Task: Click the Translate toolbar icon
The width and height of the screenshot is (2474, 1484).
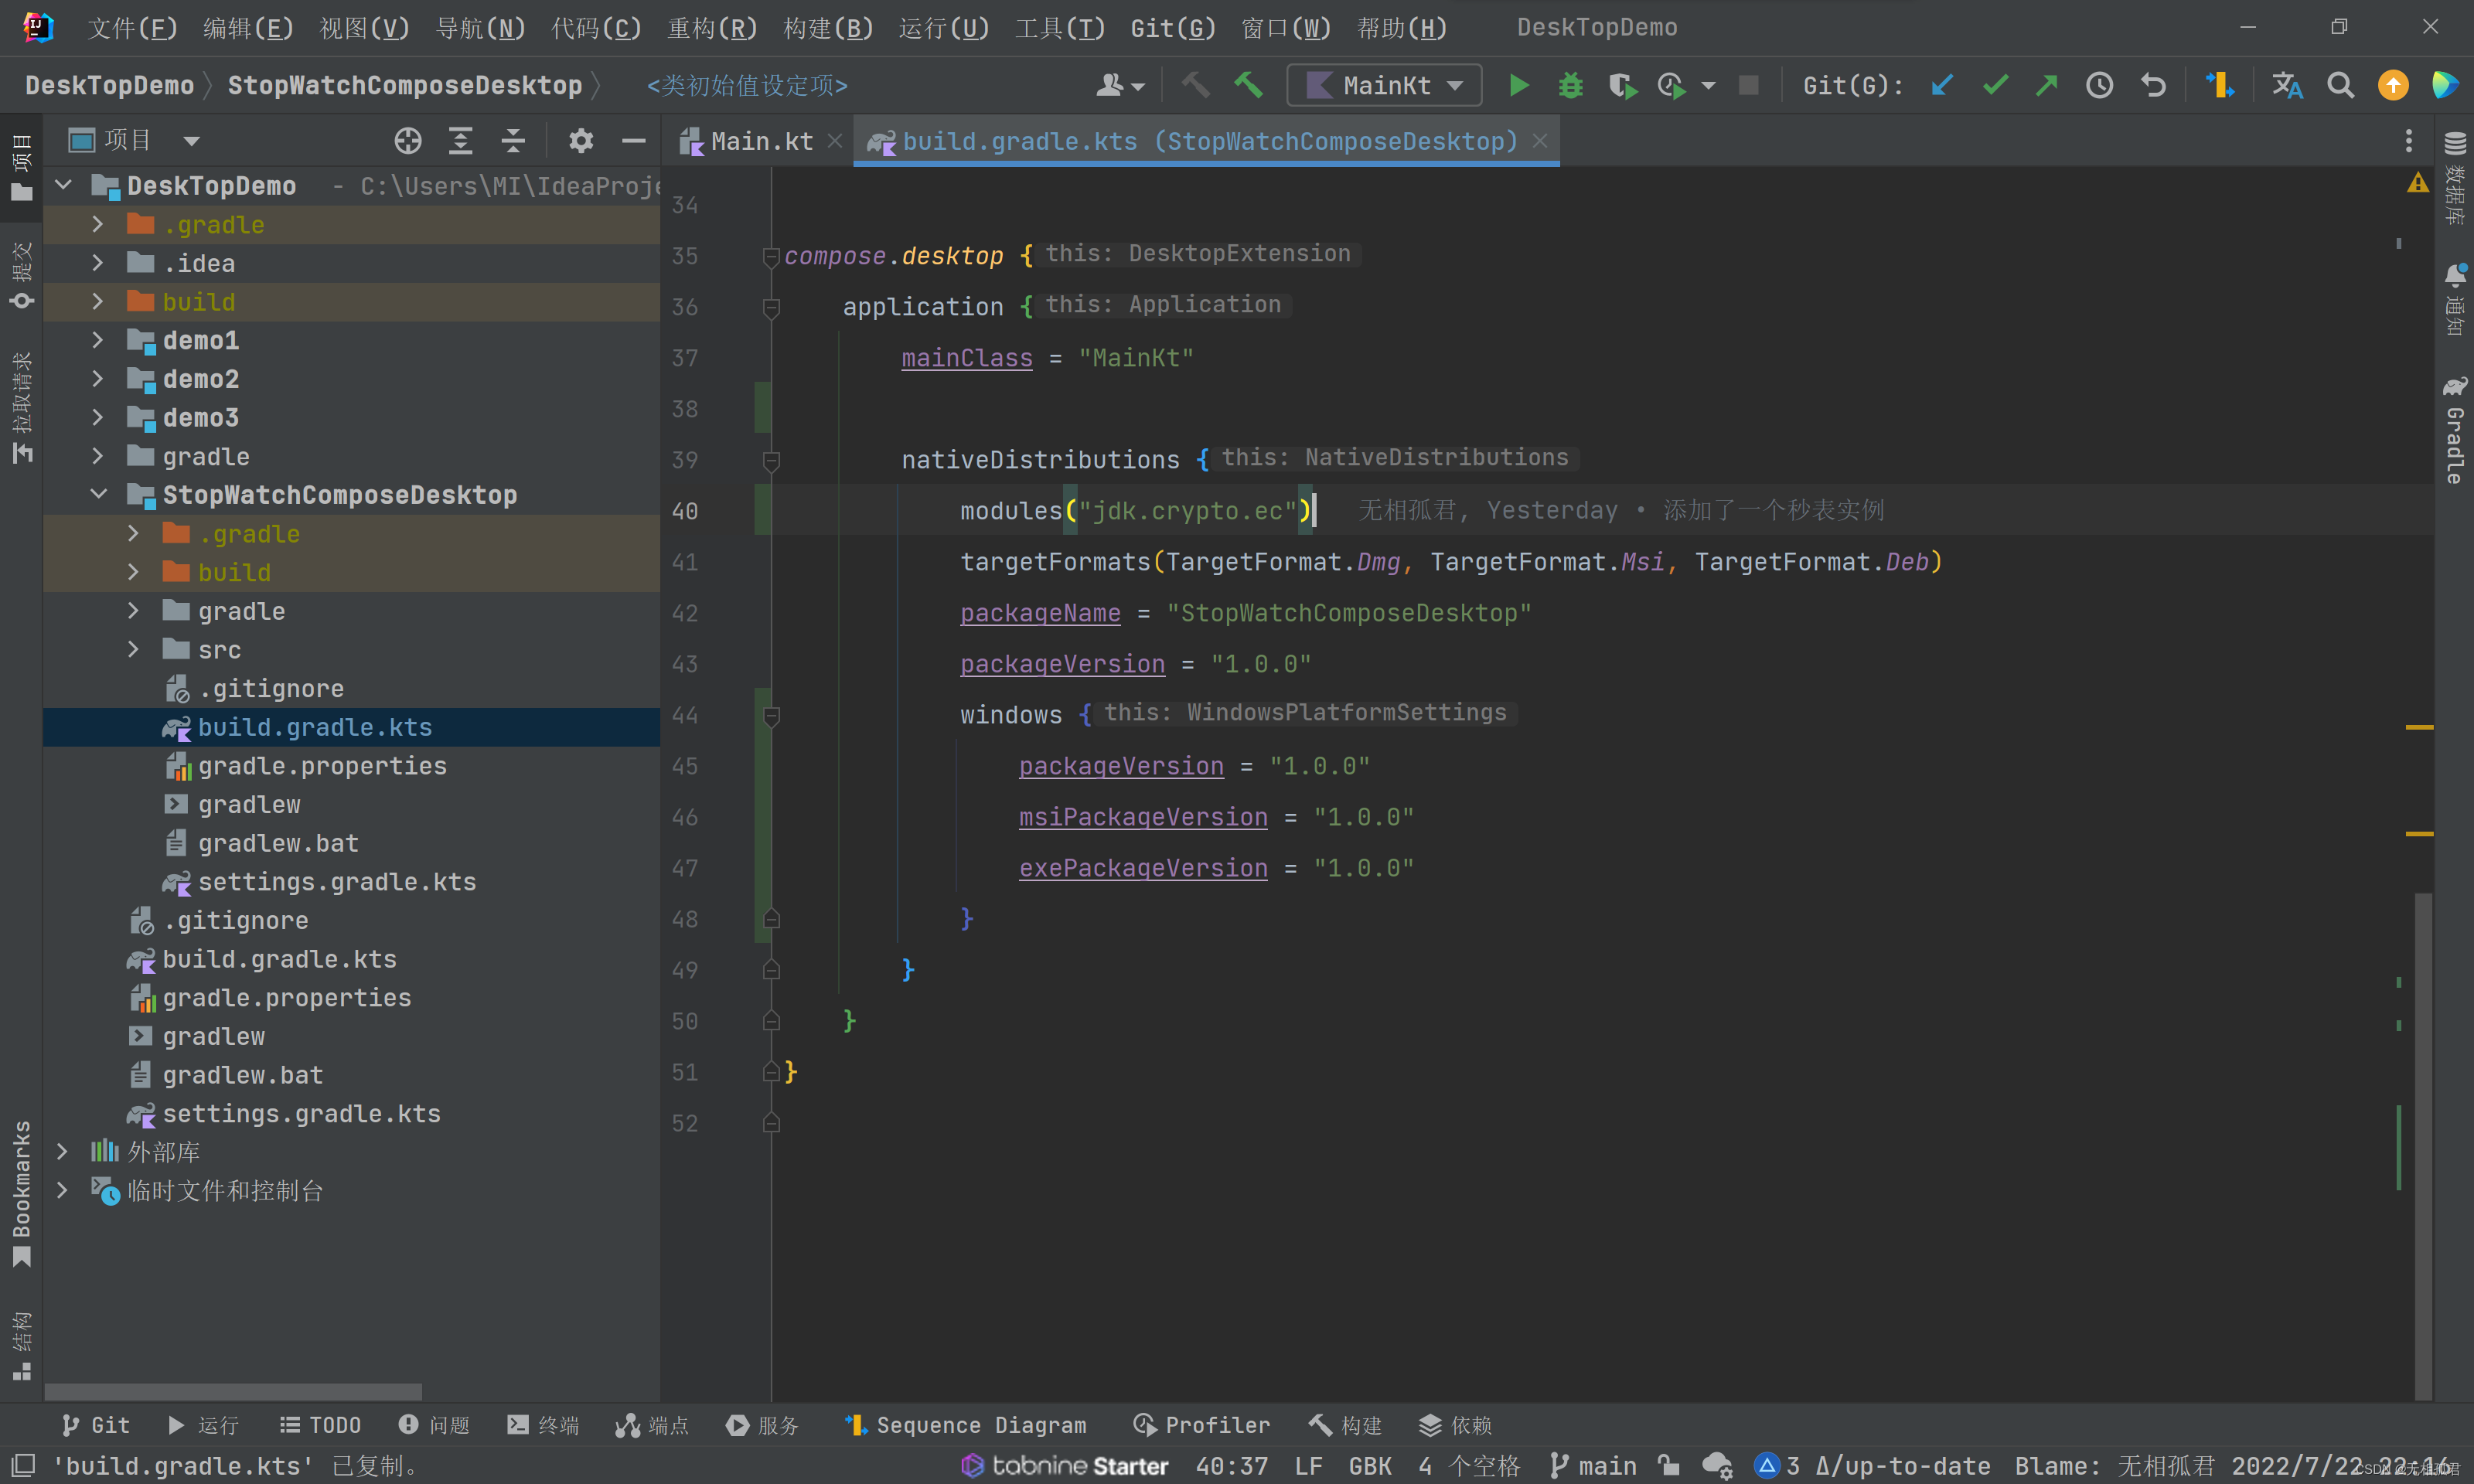Action: tap(2287, 86)
